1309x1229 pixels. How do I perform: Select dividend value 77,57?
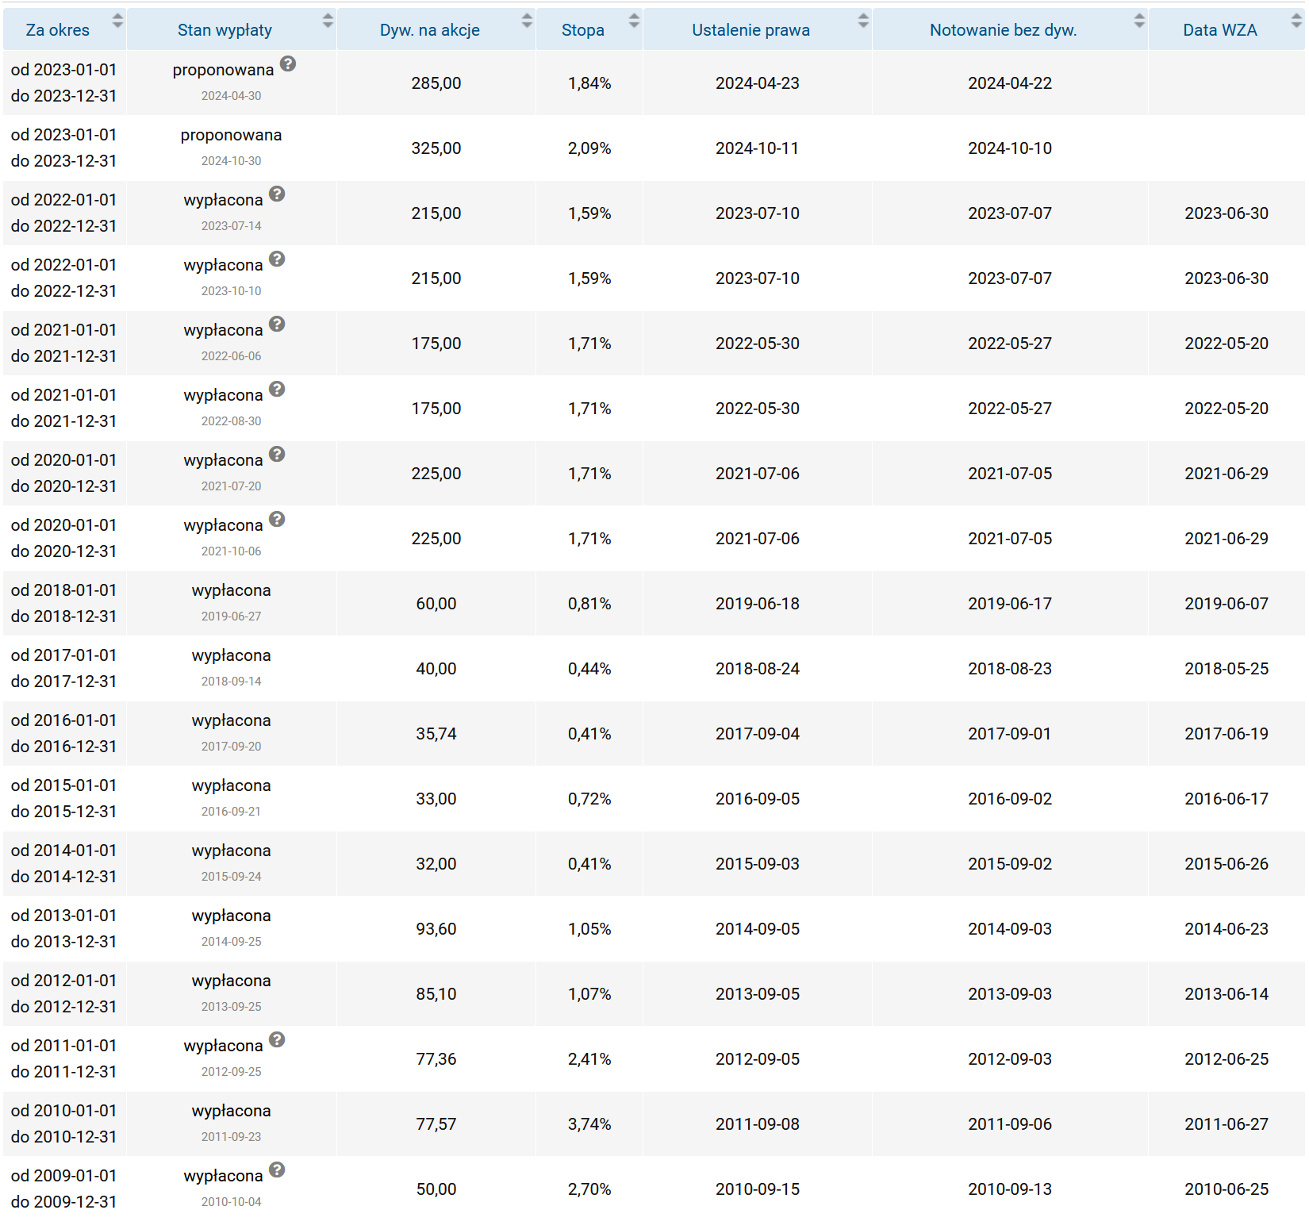point(436,1124)
